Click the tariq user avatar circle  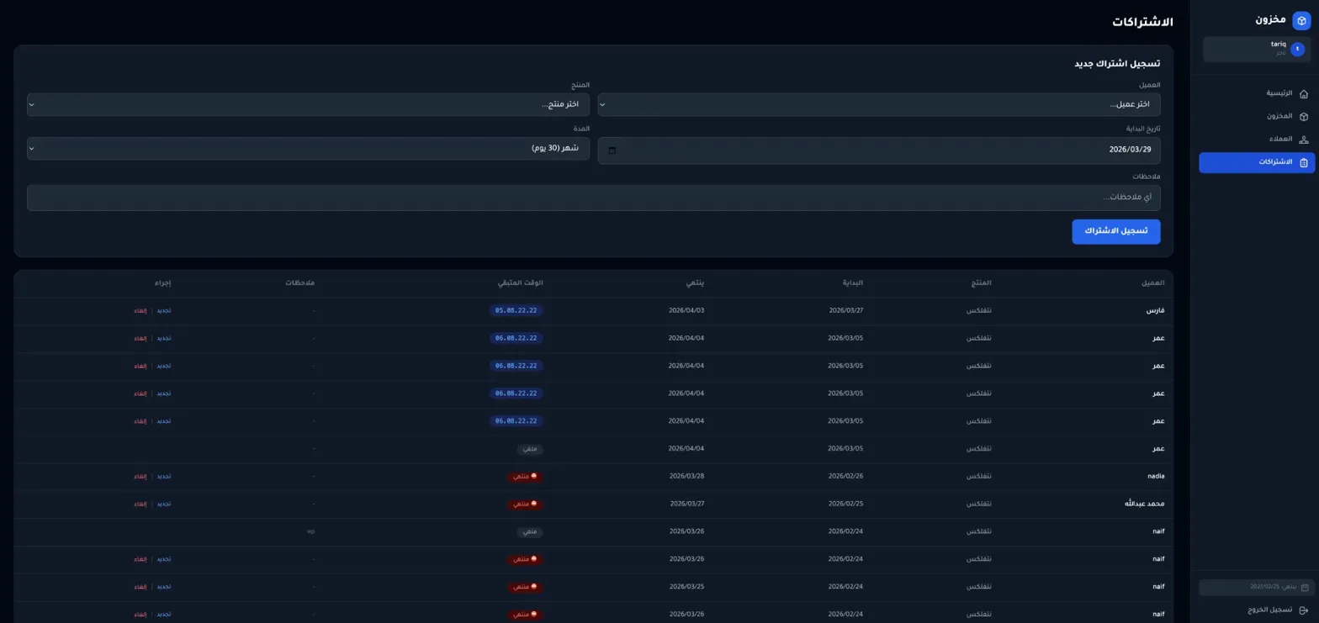[x=1297, y=50]
